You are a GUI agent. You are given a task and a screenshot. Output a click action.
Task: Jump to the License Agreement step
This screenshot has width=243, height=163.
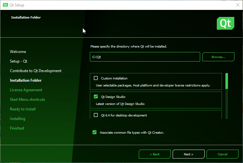[x=26, y=90]
